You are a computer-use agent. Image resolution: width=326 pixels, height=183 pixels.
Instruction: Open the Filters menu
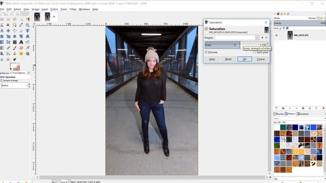coord(73,9)
